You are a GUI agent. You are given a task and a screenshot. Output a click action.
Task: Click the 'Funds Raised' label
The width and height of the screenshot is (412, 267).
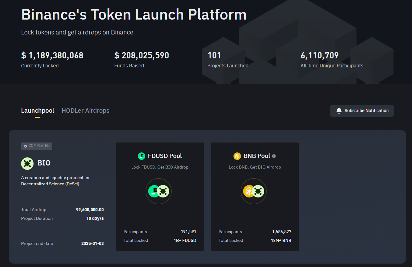(129, 66)
